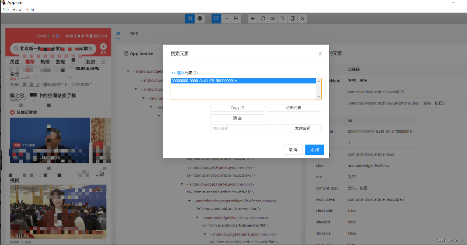467x245 pixels.
Task: Select the content-desc value 发布，按钮
Action: tap(358, 188)
